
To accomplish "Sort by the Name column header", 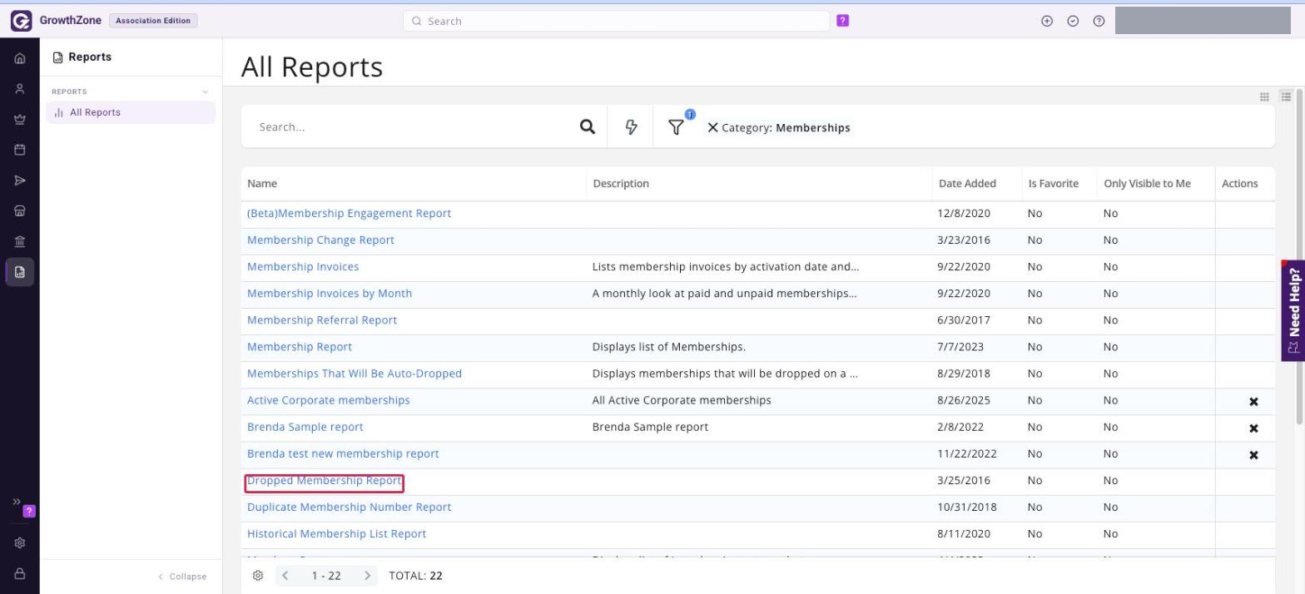I will (x=262, y=183).
